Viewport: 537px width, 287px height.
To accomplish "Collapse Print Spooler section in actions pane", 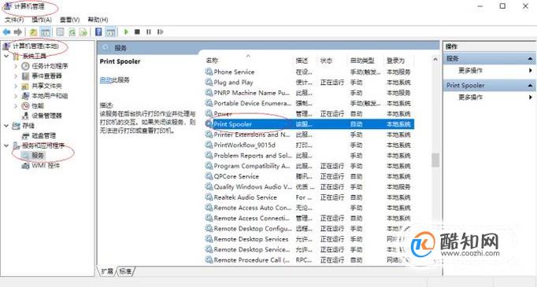I will [530, 86].
